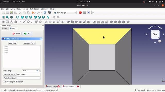Expand the Draw style dropdown arrow
Image resolution: width=165 pixels, height=92 pixels.
[x=14, y=17]
